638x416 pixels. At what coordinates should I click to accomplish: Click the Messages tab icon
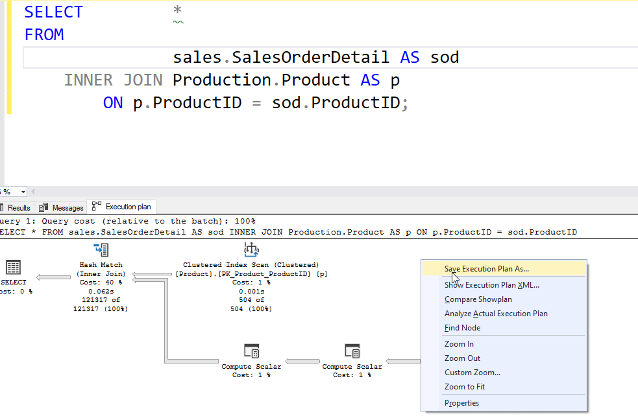(44, 207)
